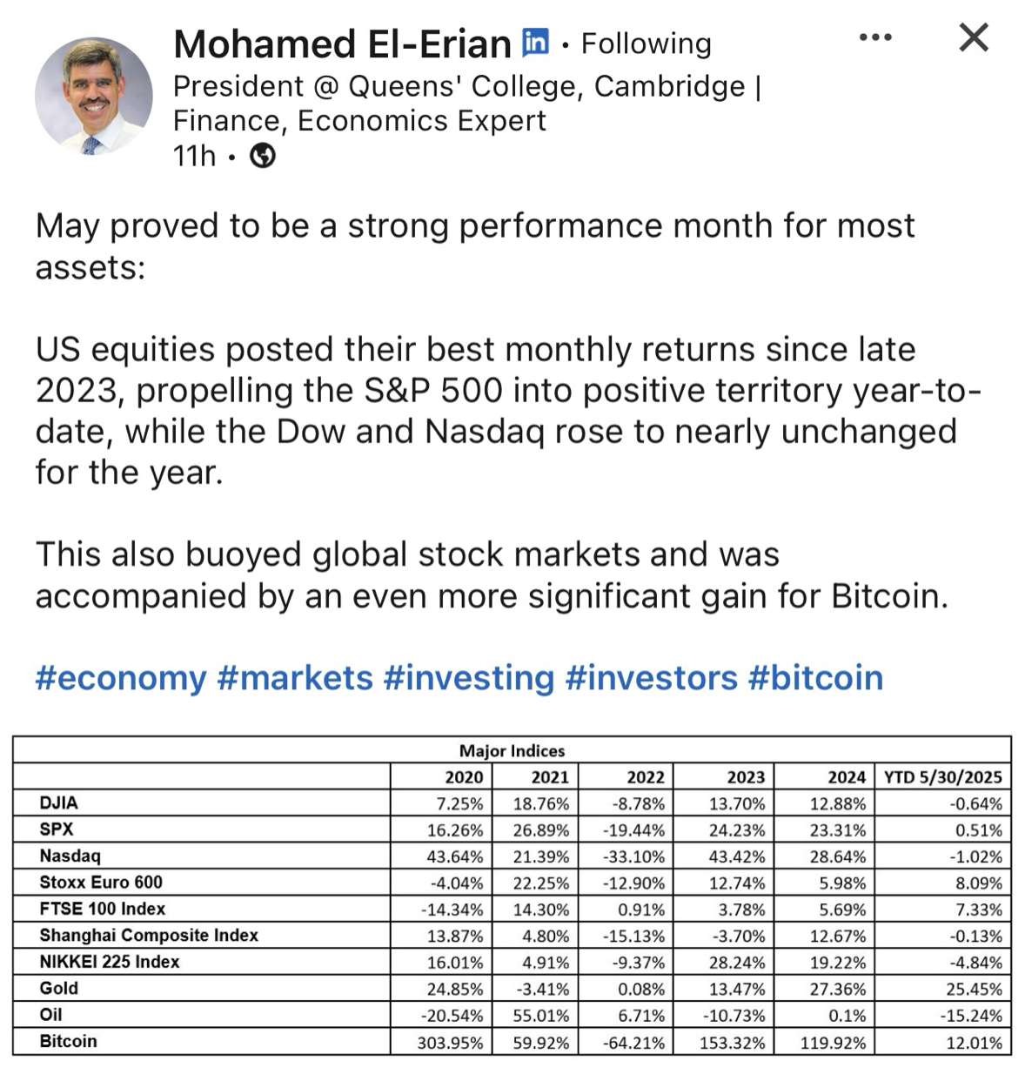Click the Bitcoin row label in table
1025x1081 pixels.
click(69, 1041)
